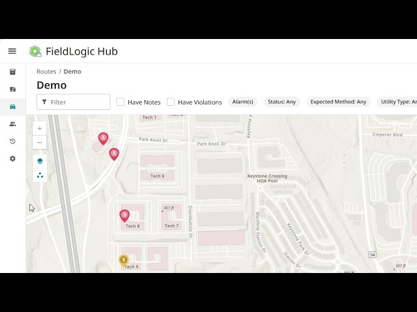Click the FieldLogic Hub gear logo
The image size is (417, 312).
pos(35,51)
